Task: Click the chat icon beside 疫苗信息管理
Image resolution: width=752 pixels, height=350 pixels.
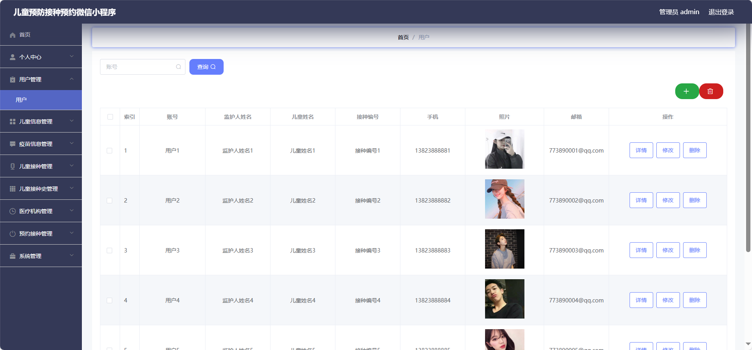Action: pos(13,144)
